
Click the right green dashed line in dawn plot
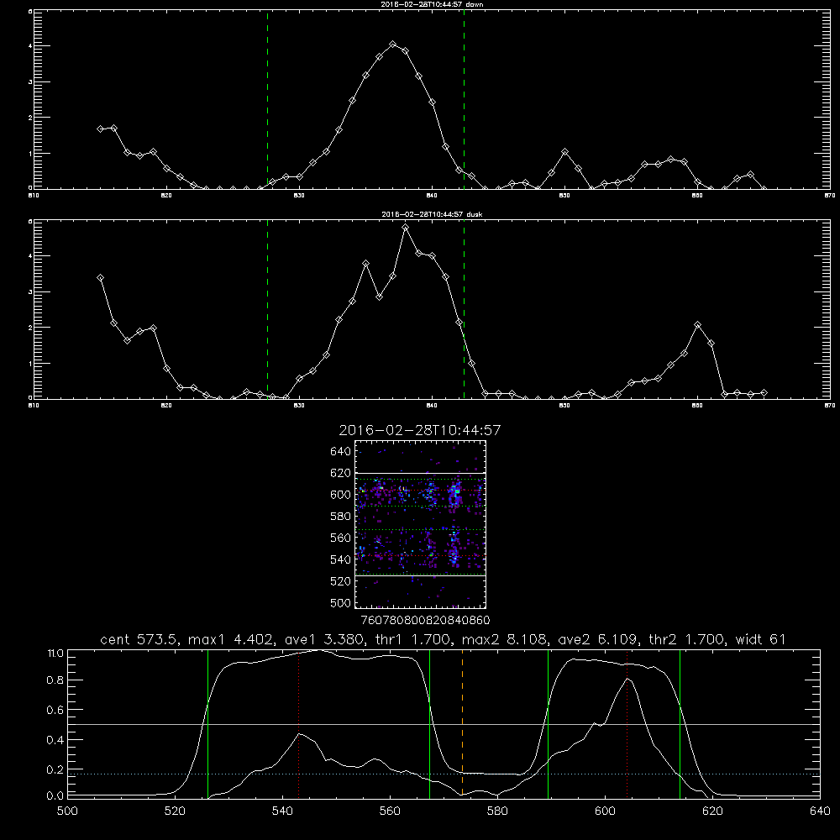[464, 100]
